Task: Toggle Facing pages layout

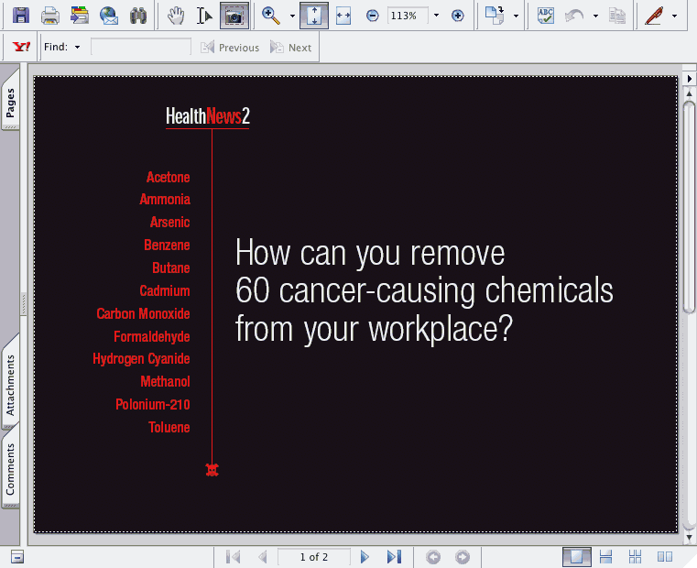Action: click(x=665, y=557)
